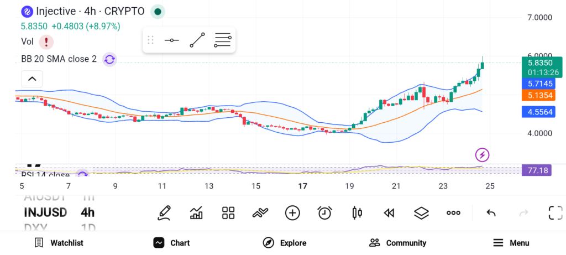Choose the multi-line levels drawing tool
The image size is (566, 255).
(x=222, y=40)
